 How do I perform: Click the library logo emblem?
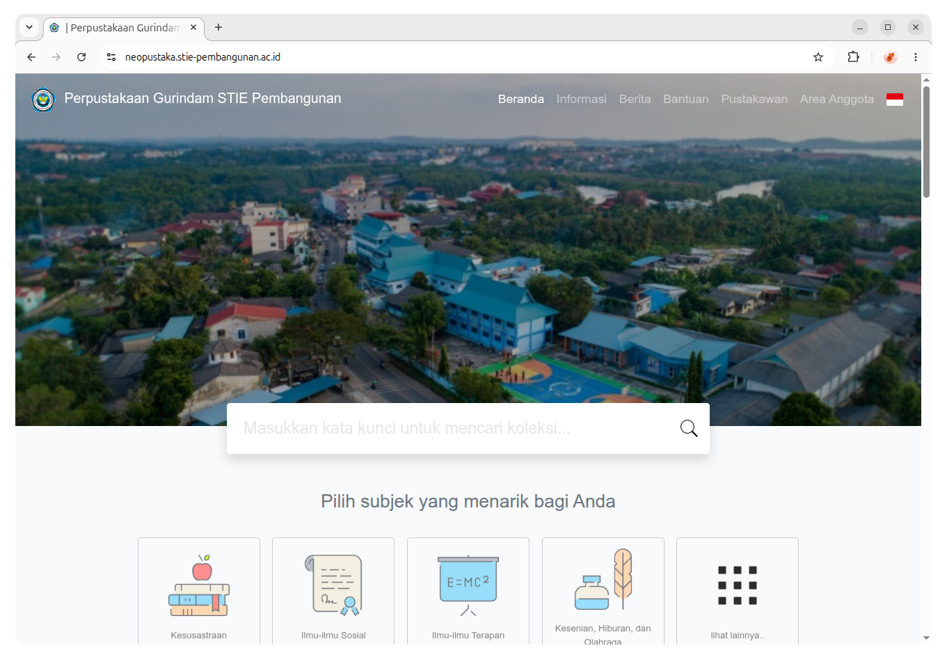[43, 100]
